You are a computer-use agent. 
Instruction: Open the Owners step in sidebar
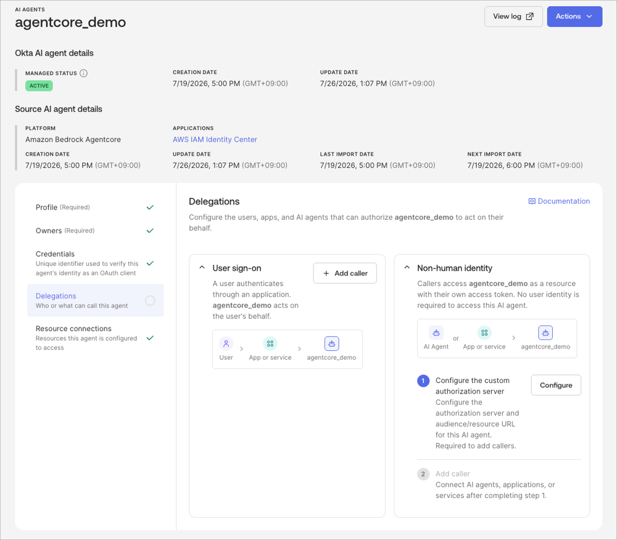coord(95,230)
